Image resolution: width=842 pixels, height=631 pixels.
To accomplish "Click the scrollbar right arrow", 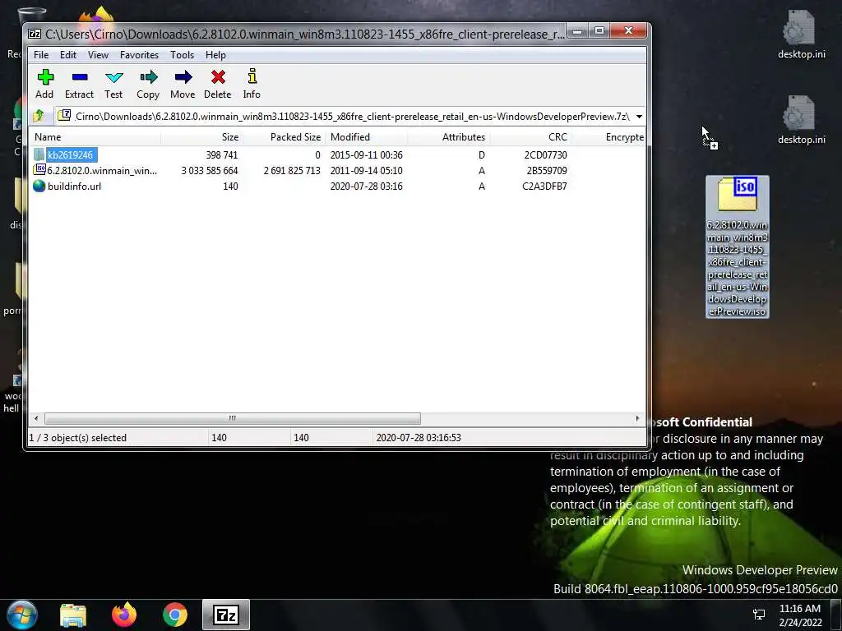I will click(637, 418).
